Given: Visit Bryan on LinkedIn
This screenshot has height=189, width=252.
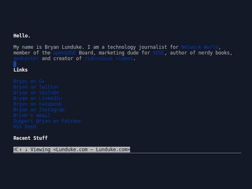Looking at the screenshot, I should [37, 98].
